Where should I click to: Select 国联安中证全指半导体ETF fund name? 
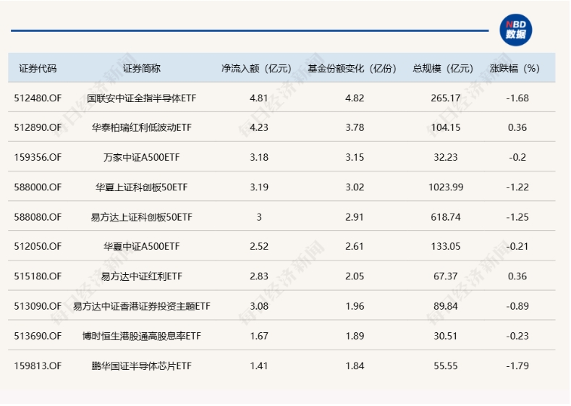(142, 98)
